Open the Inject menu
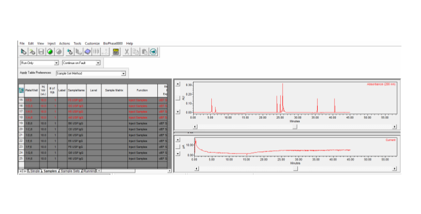Viewport: 421px width, 214px height. (x=51, y=43)
